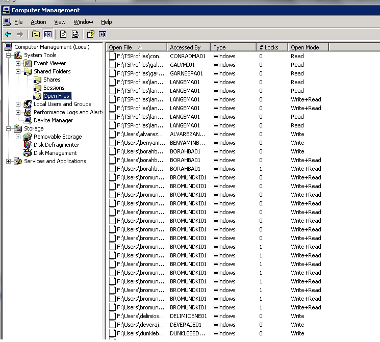This screenshot has height=342, width=380.
Task: Click the Export List toolbar icon
Action: [75, 34]
